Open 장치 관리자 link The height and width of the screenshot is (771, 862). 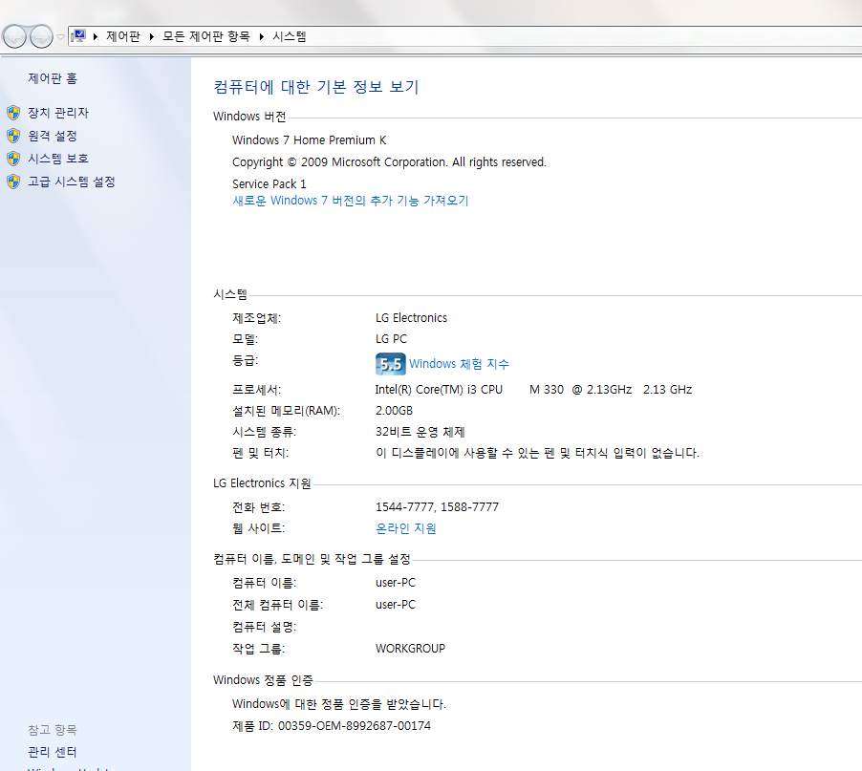pos(58,113)
